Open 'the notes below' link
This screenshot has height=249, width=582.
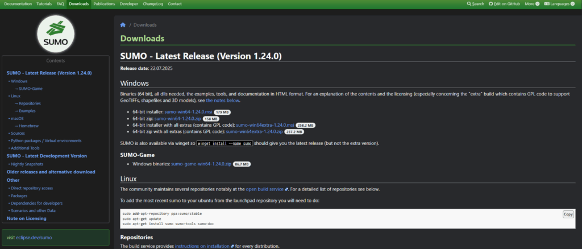click(x=223, y=101)
